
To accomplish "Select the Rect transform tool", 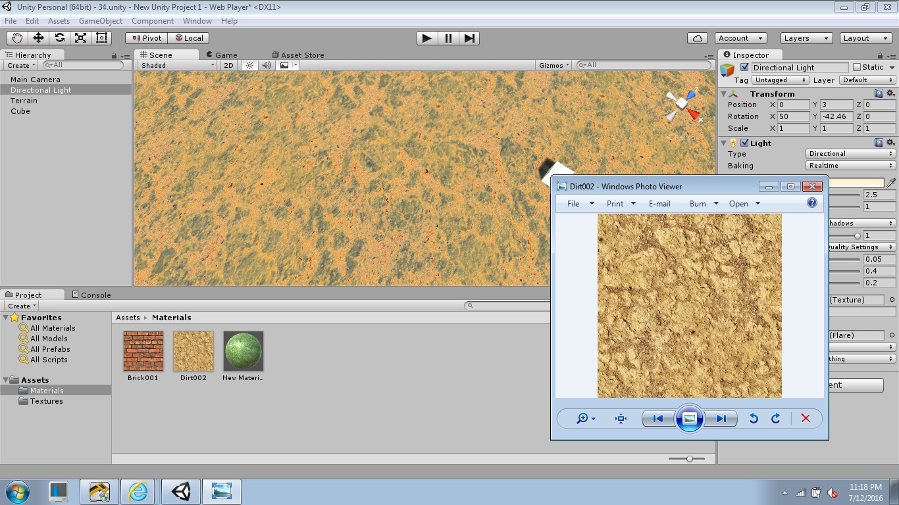I will pyautogui.click(x=101, y=38).
